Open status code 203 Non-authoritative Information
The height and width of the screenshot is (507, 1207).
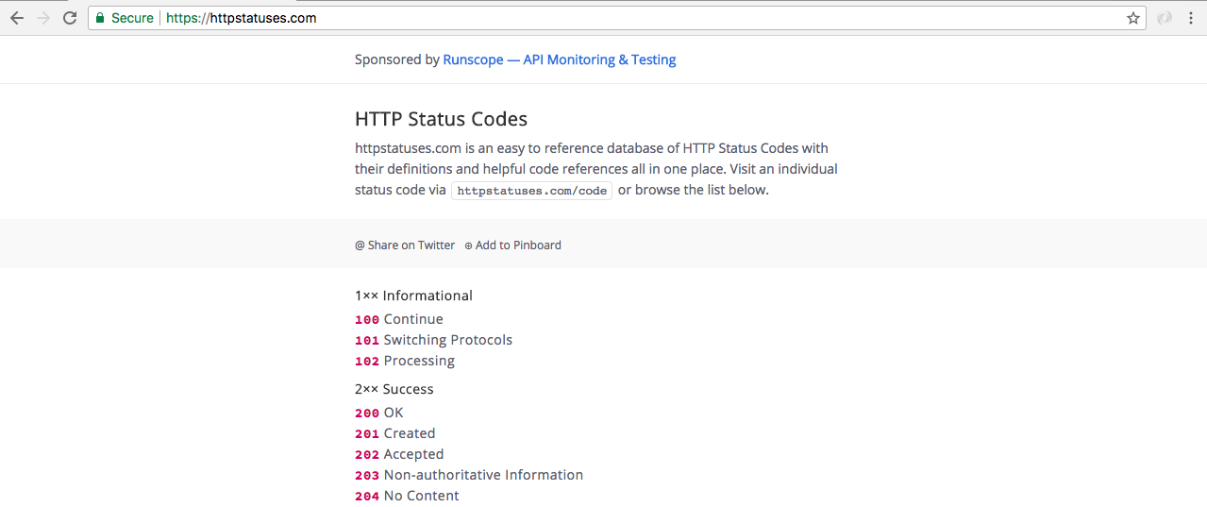point(469,475)
